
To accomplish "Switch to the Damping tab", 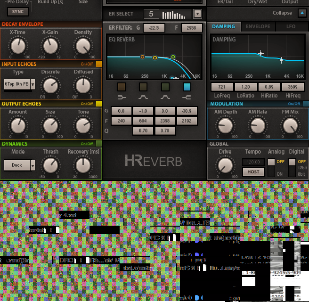I will [223, 26].
